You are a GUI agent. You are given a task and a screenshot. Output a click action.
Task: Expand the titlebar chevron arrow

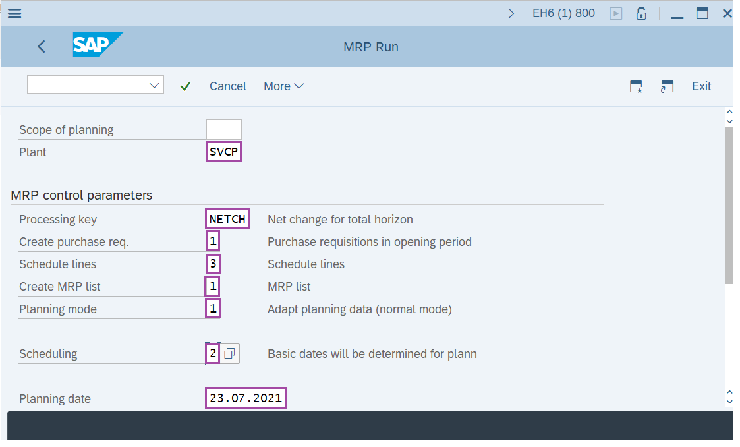pos(512,12)
